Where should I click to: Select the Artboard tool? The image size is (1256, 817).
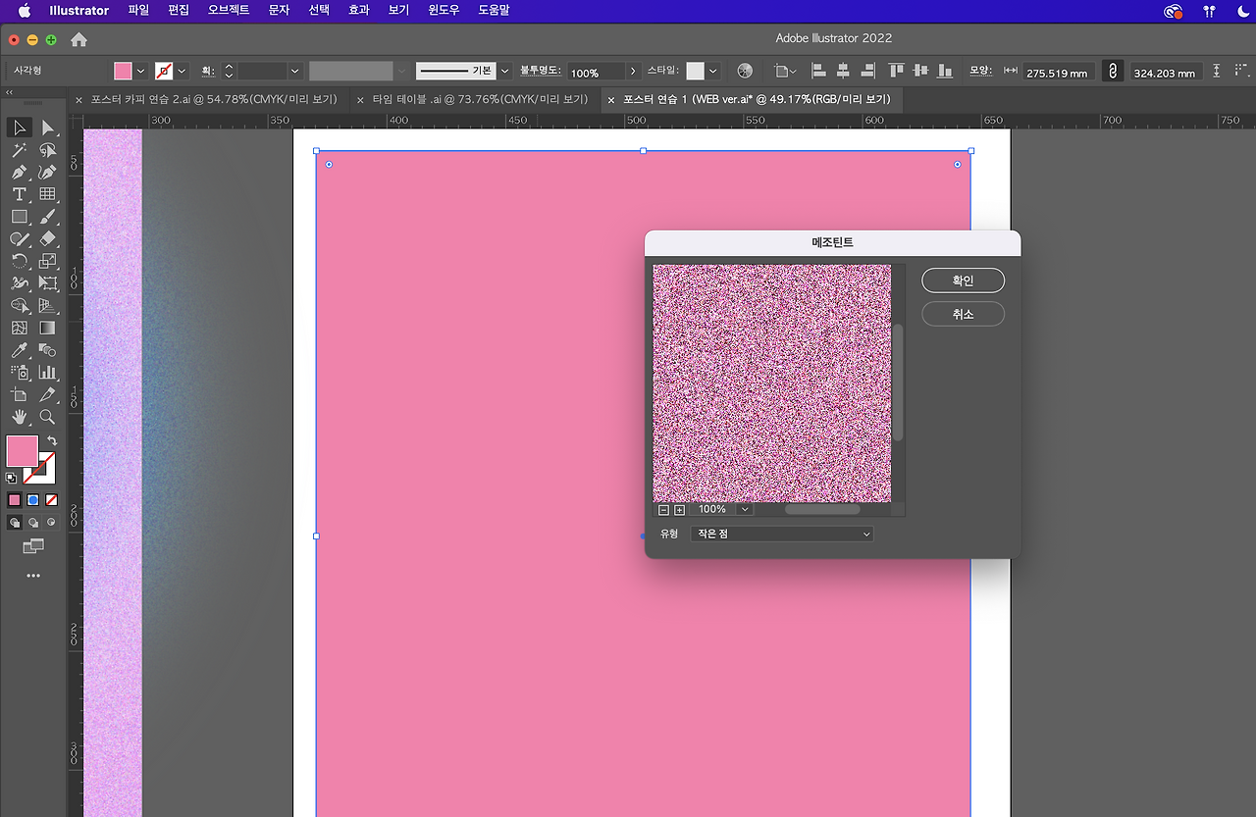point(19,394)
